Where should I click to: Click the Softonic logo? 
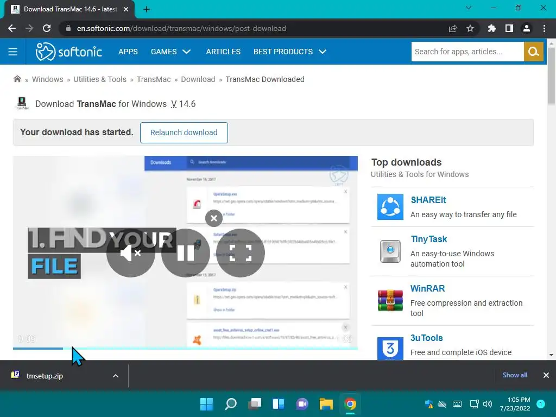[x=69, y=52]
